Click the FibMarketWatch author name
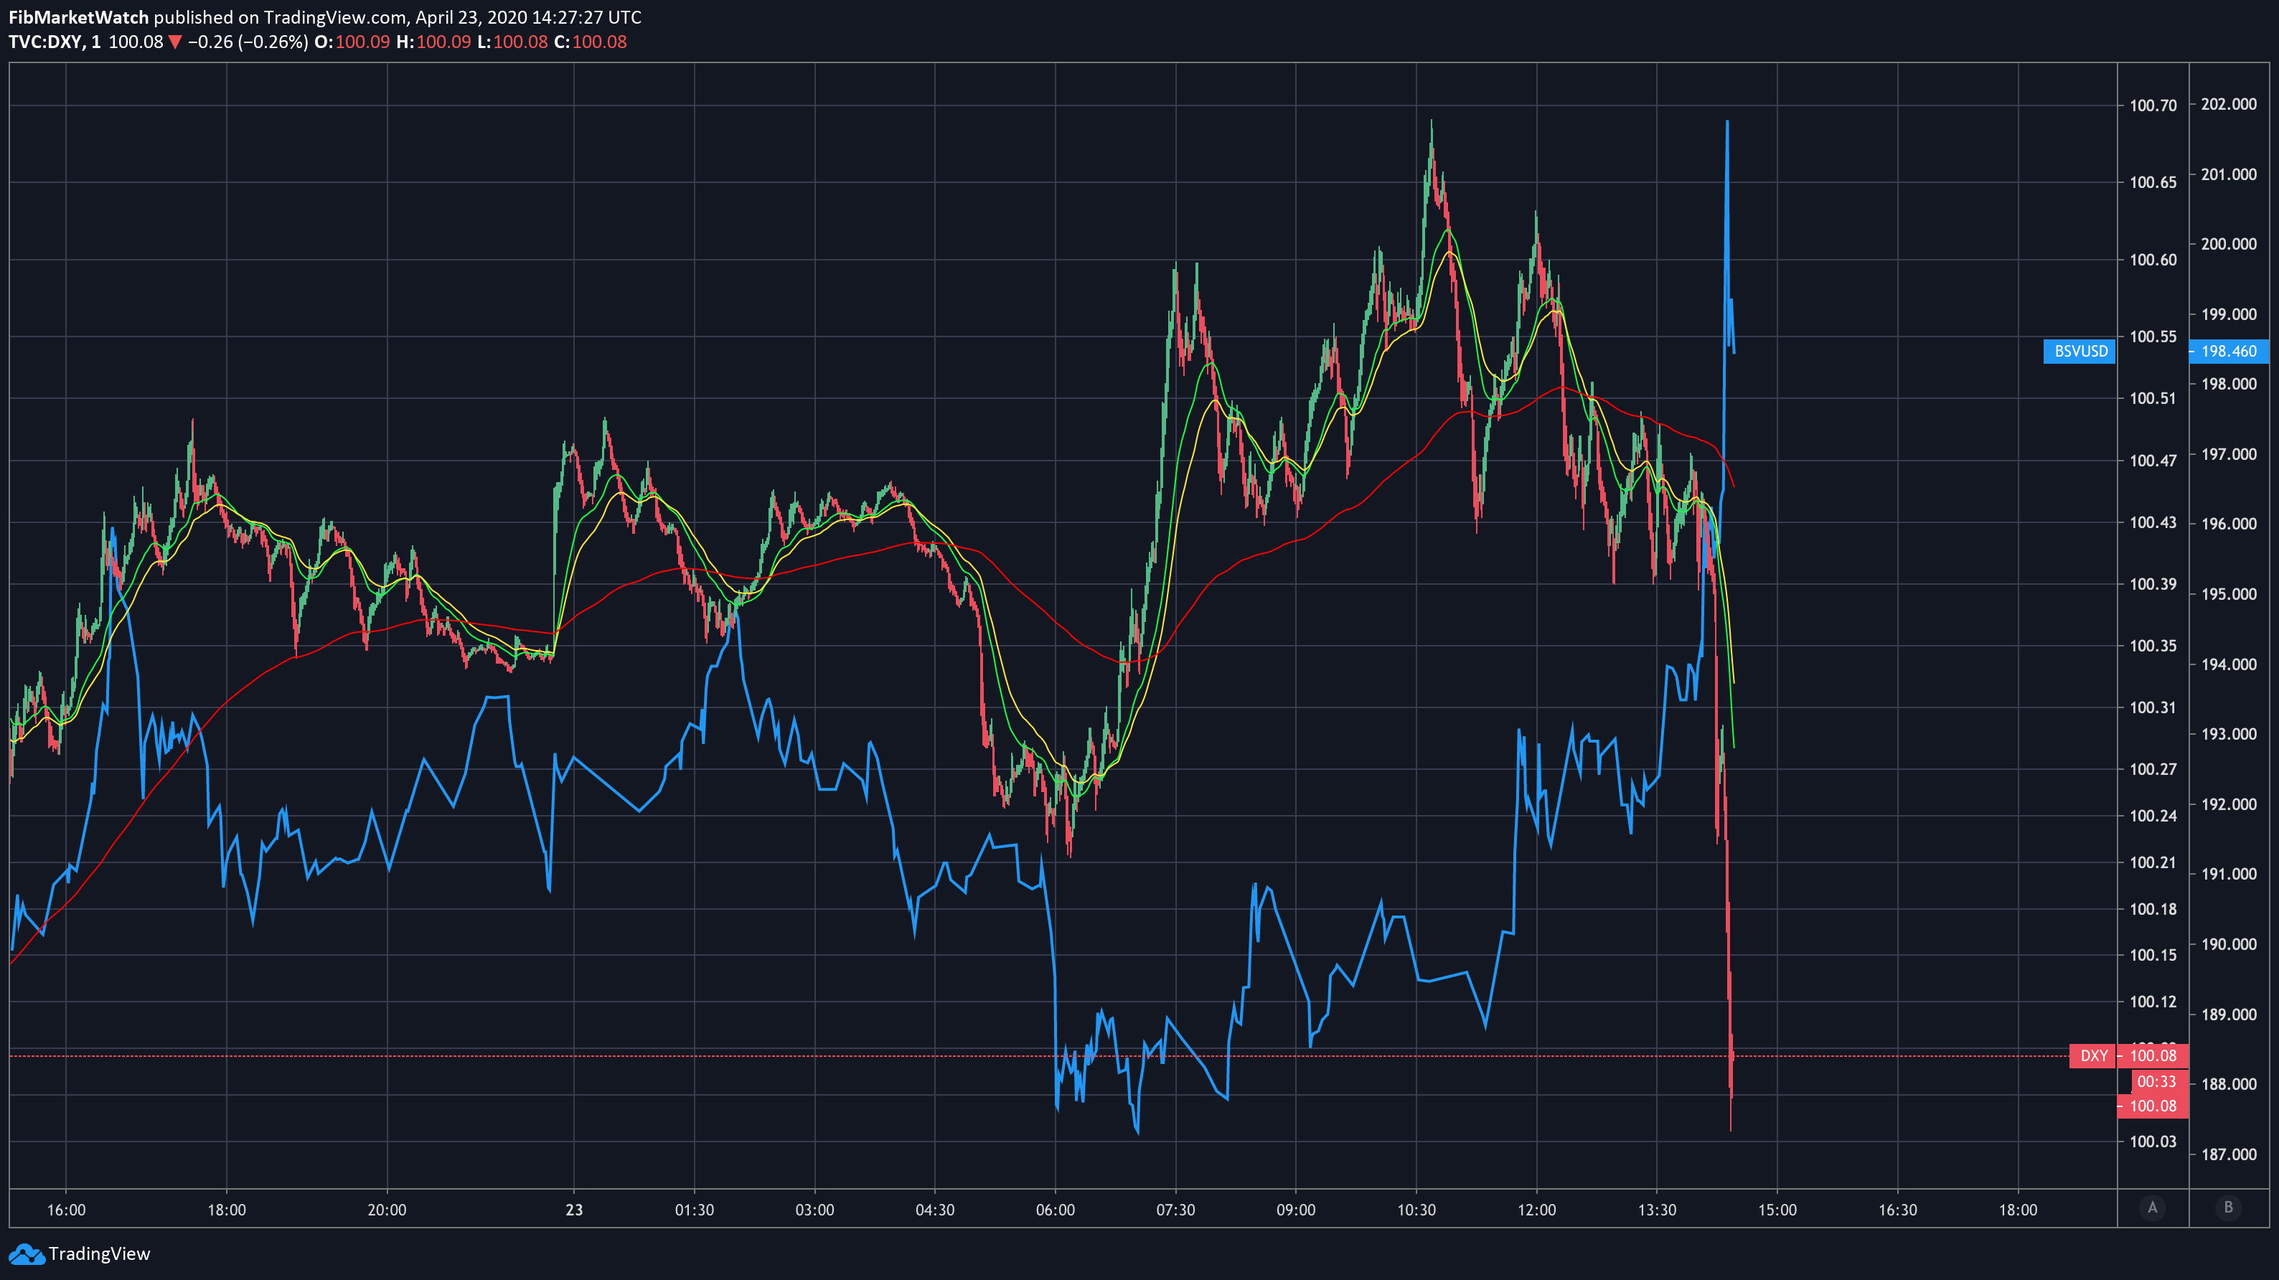 [x=77, y=17]
